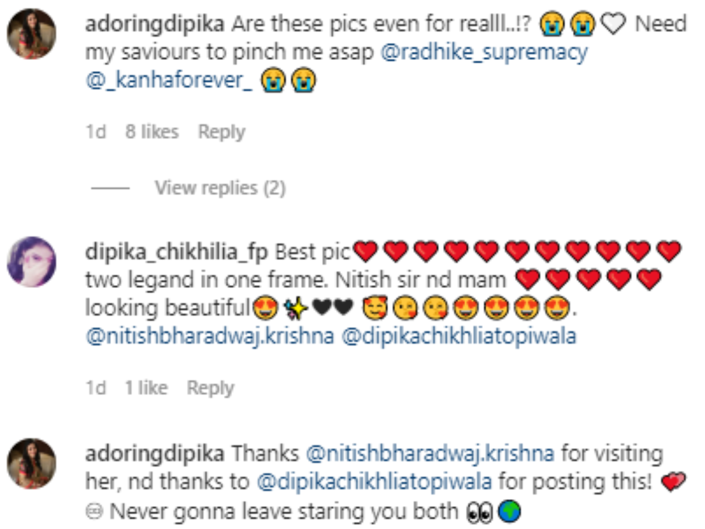This screenshot has height=529, width=705.
Task: Expand View replies (2)
Action: (220, 188)
